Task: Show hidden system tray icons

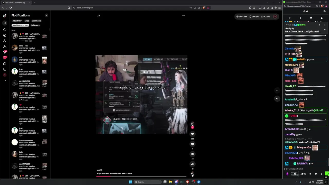Action: 296,182
